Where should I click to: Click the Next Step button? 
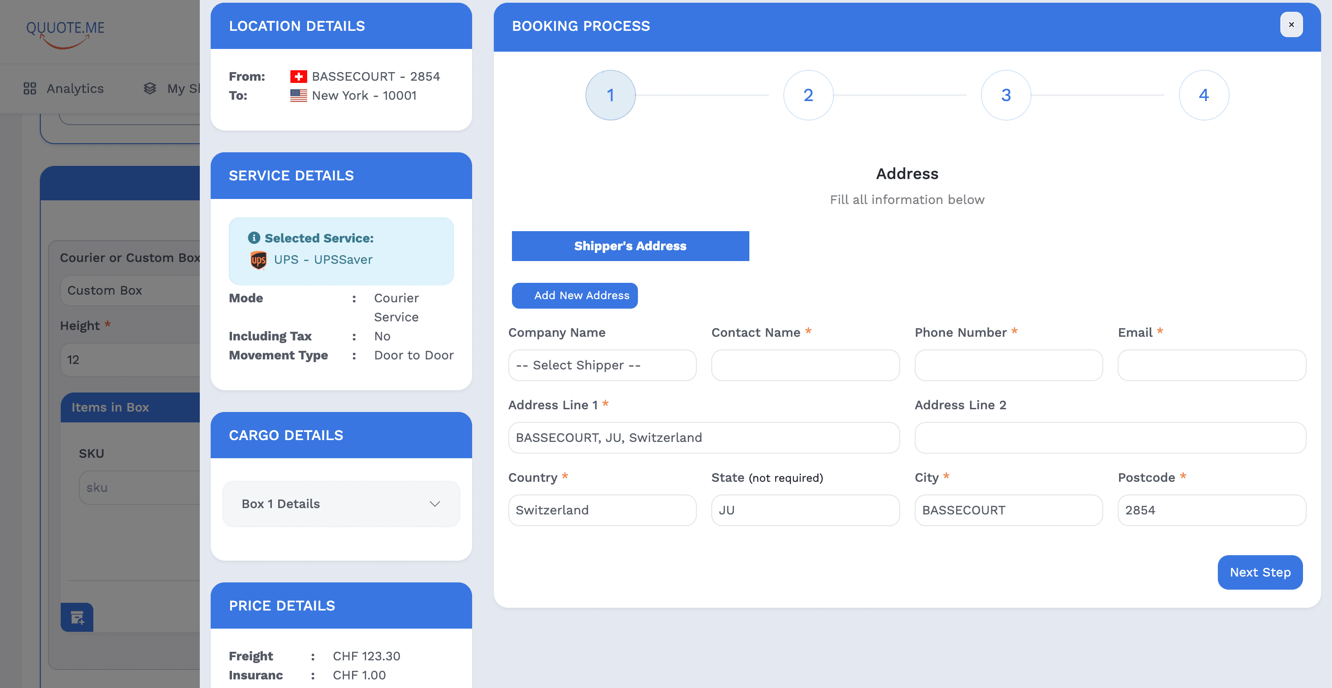(x=1260, y=572)
